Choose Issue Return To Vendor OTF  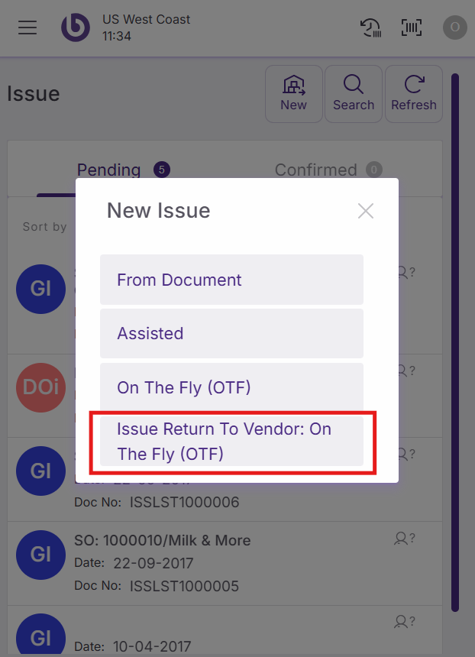[231, 442]
